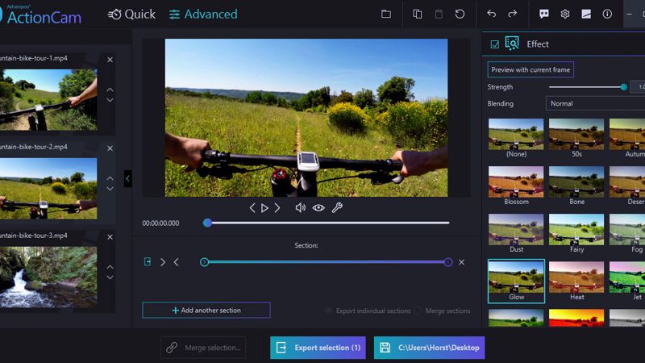Image resolution: width=645 pixels, height=363 pixels.
Task: Click the 00:00:00.000 timecode
Action: (x=160, y=223)
